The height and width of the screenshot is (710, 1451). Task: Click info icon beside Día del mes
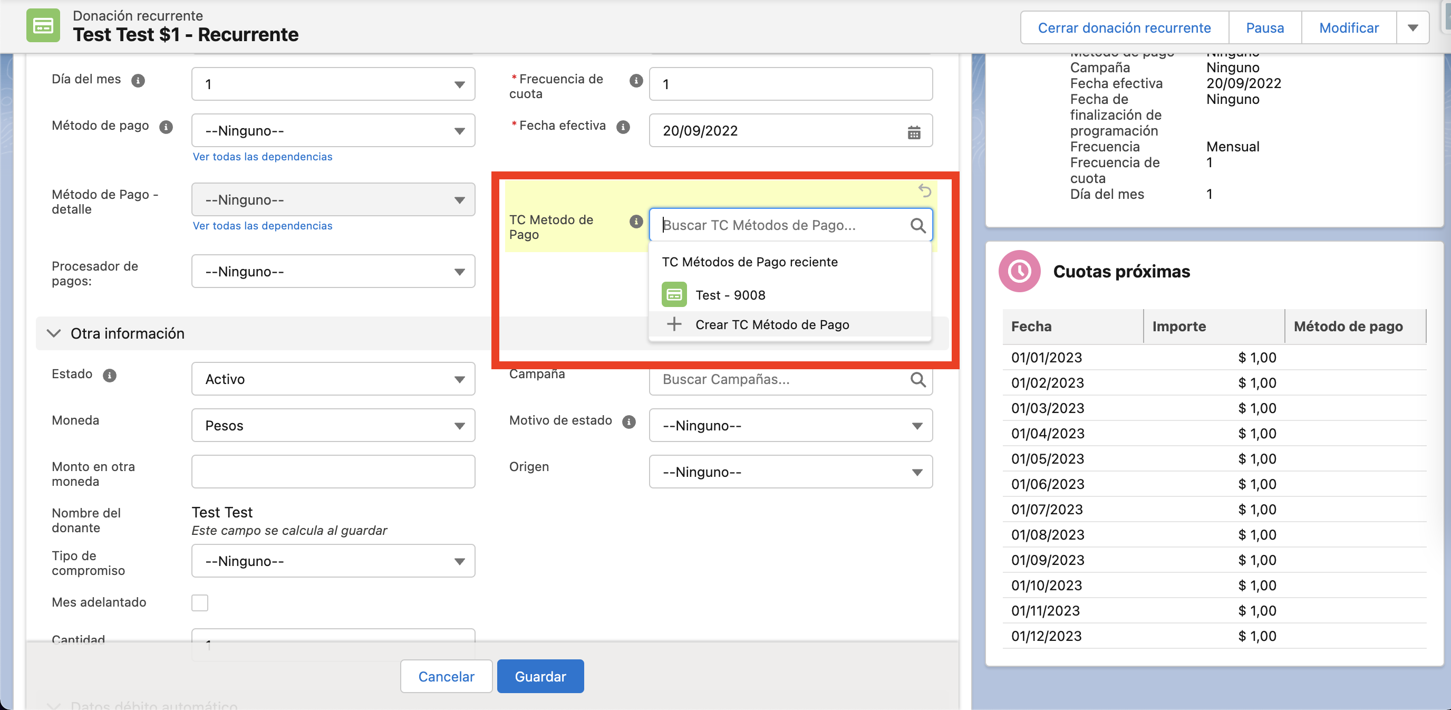[138, 81]
